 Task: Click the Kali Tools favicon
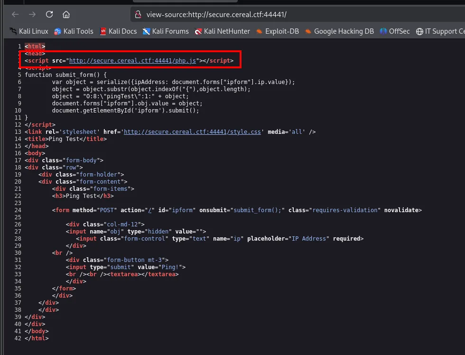57,31
